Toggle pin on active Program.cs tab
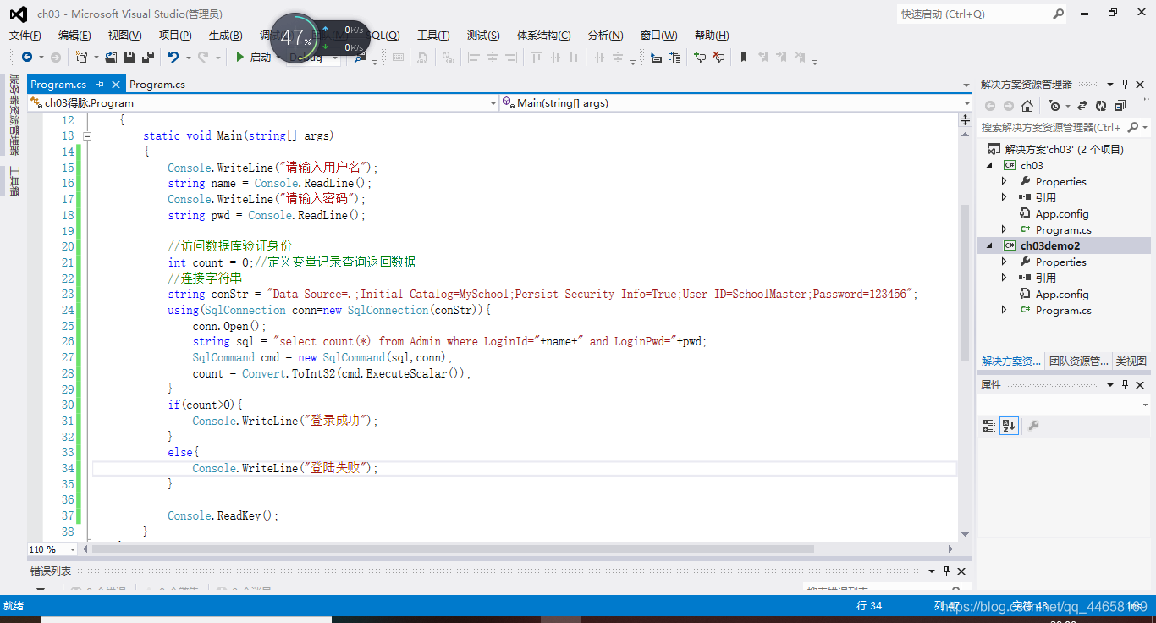Image resolution: width=1156 pixels, height=623 pixels. click(100, 84)
